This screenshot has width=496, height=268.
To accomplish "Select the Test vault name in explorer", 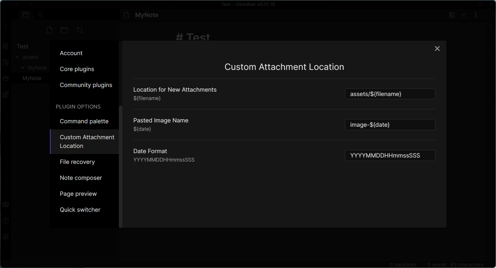I will pyautogui.click(x=23, y=46).
